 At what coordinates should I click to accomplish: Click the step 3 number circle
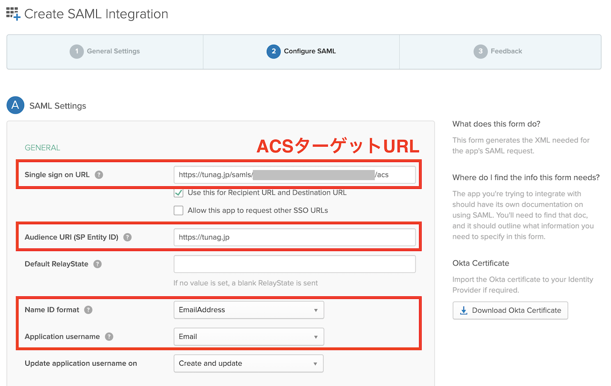click(480, 51)
